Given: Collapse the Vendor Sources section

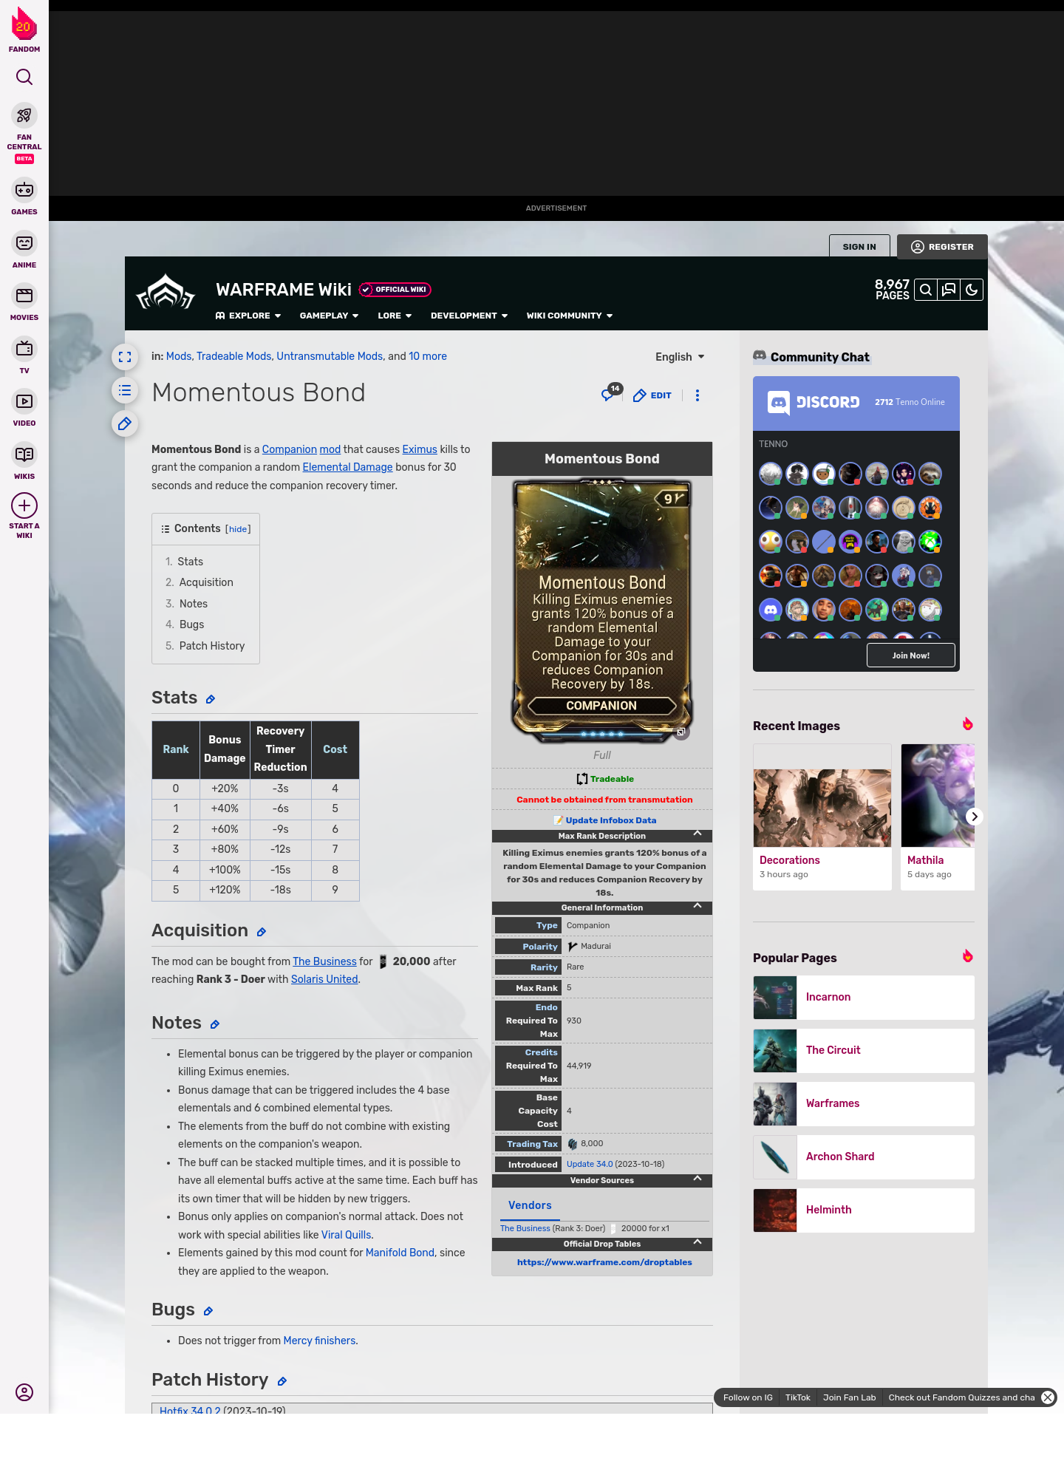Looking at the screenshot, I should click(698, 1178).
